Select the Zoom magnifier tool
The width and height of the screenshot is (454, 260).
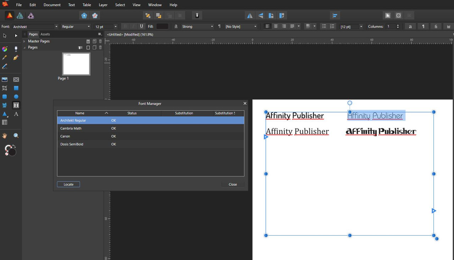(x=16, y=136)
